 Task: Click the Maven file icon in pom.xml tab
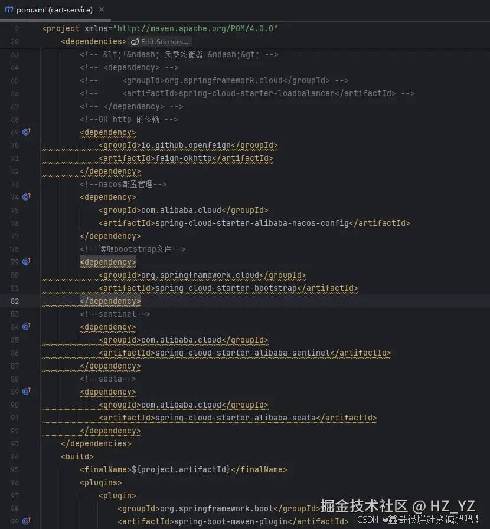point(9,9)
